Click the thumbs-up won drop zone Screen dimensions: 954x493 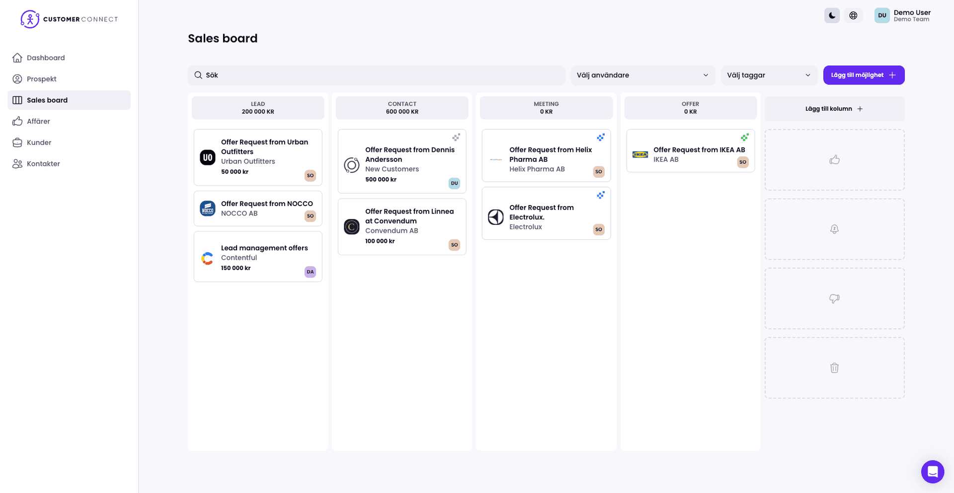click(x=834, y=160)
